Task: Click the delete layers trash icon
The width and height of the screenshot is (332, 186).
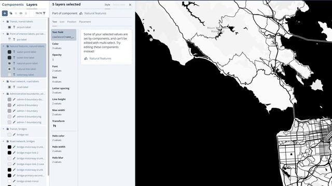Action: click(26, 13)
